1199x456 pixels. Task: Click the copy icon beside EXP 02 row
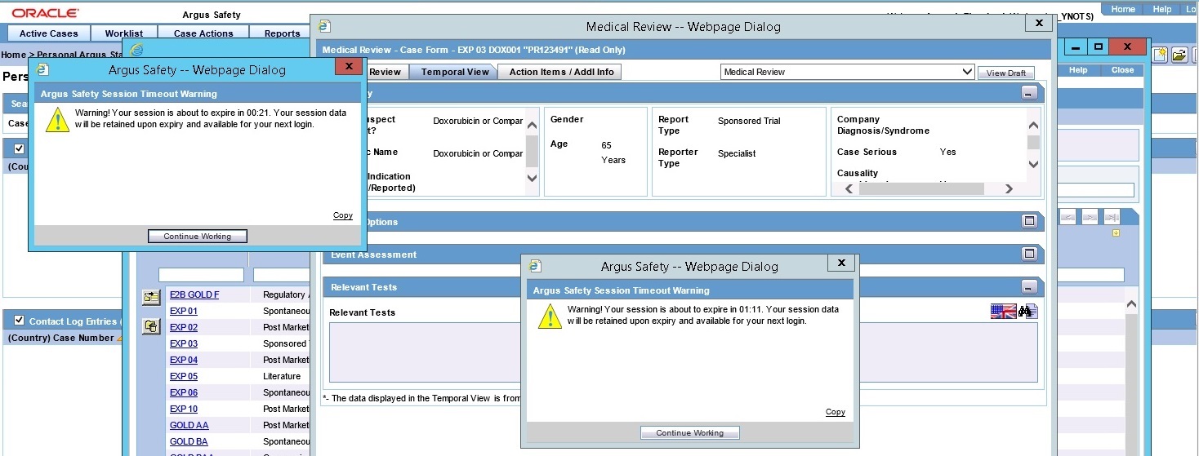point(151,327)
